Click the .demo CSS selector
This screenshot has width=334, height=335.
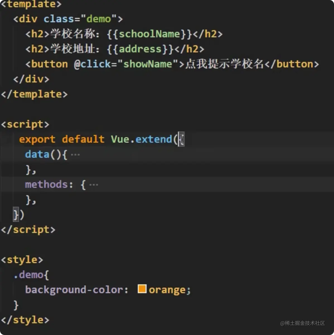pos(28,275)
